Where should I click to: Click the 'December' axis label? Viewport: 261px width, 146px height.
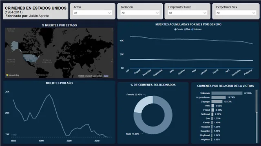tap(147, 73)
